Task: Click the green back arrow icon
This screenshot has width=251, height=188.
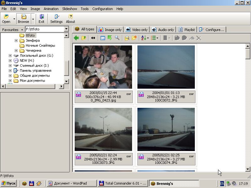Action: [x=76, y=38]
